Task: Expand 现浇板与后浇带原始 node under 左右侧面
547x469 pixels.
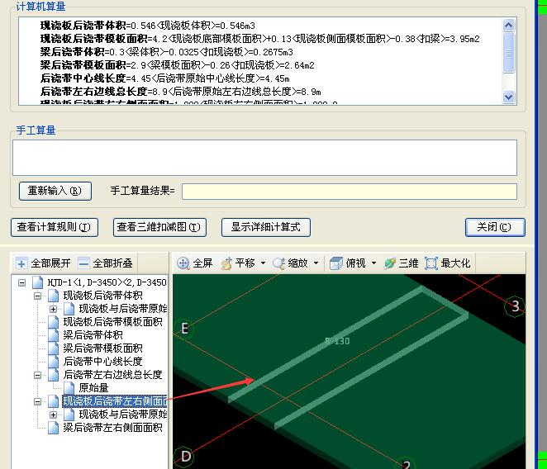Action: click(53, 415)
